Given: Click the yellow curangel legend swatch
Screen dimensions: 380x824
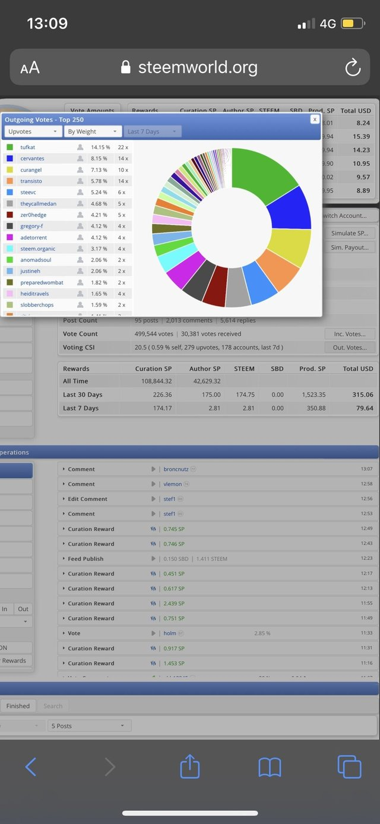Looking at the screenshot, I should tap(9, 170).
